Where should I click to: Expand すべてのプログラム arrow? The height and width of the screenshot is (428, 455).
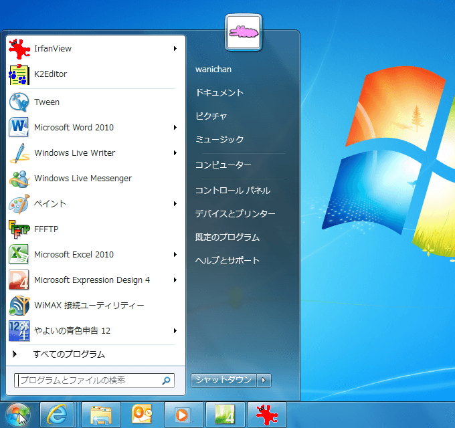15,354
